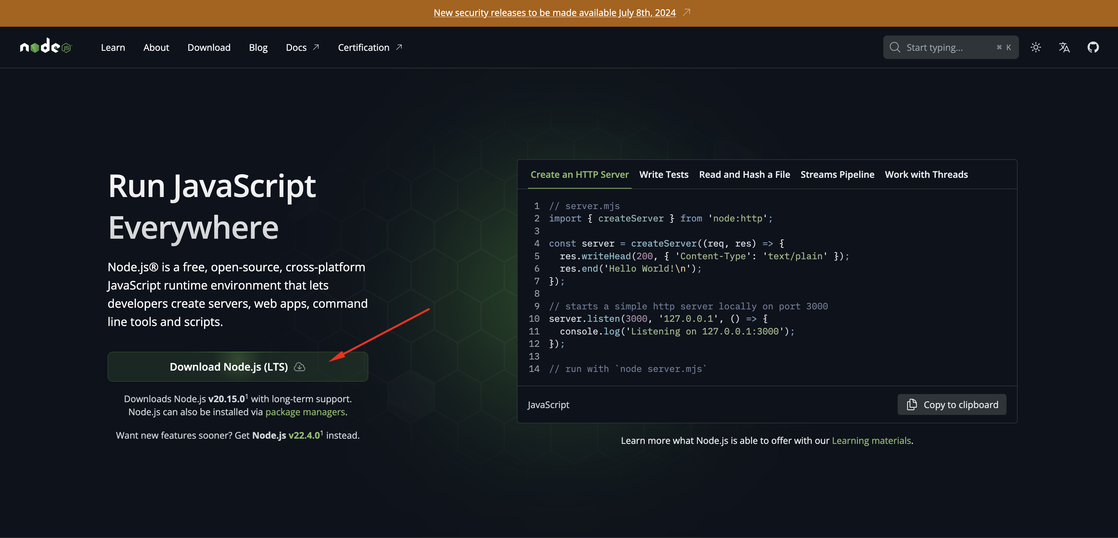Click the Run JavaScript Everywhere heading

pyautogui.click(x=212, y=206)
